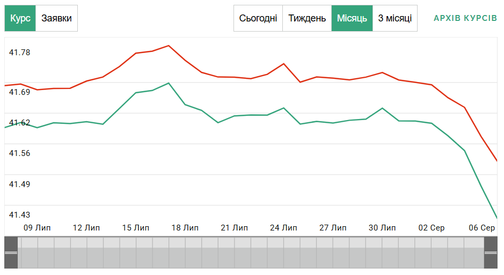Open the АРХІВ КУРСІВ link
Image resolution: width=504 pixels, height=275 pixels.
(x=465, y=18)
